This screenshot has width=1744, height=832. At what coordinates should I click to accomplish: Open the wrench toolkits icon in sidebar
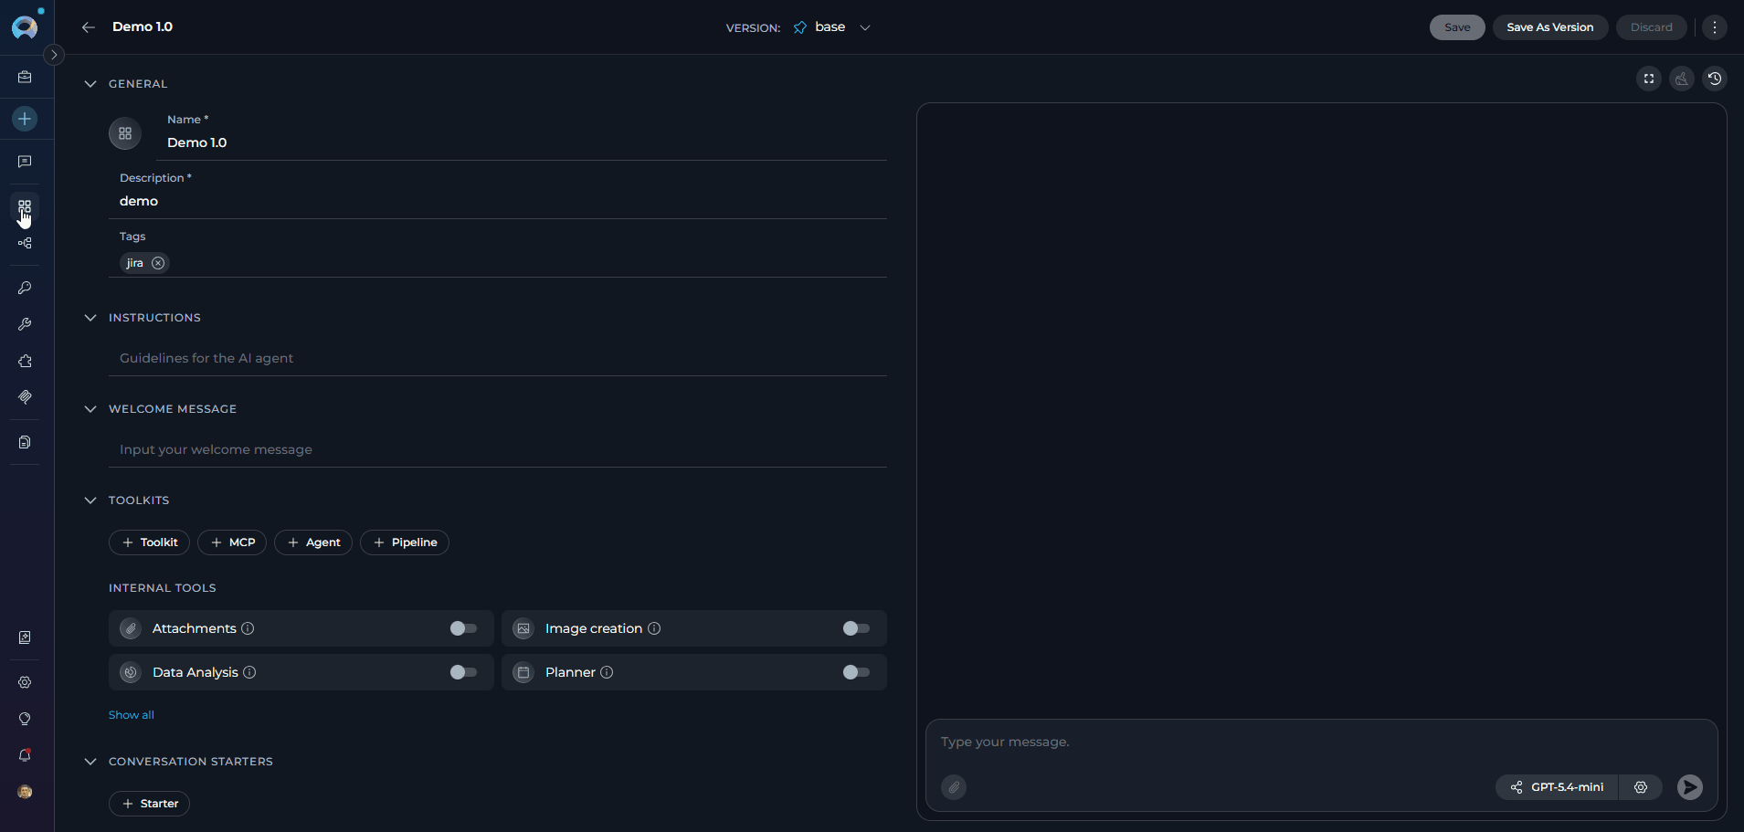click(25, 324)
